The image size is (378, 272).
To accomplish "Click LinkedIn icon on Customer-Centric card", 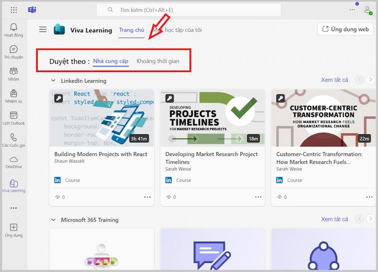I will [x=279, y=180].
